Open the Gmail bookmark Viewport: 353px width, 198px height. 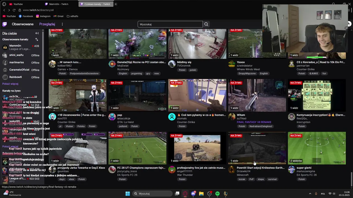coord(58,16)
